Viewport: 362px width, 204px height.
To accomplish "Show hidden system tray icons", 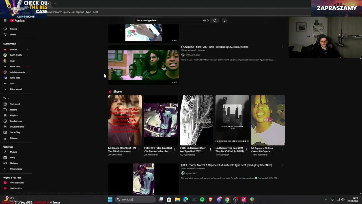I will point(326,199).
